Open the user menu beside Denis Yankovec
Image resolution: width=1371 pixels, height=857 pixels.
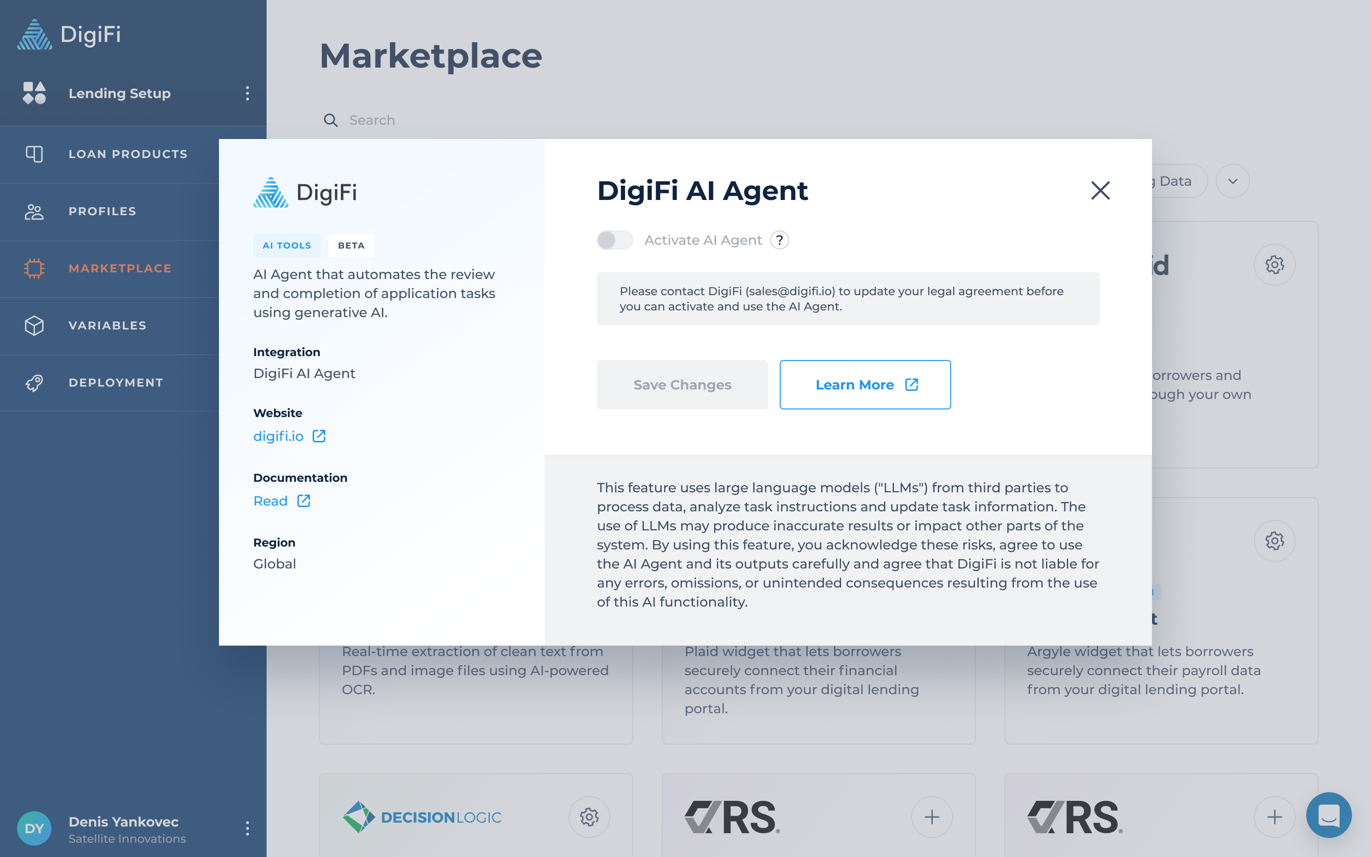pos(247,828)
